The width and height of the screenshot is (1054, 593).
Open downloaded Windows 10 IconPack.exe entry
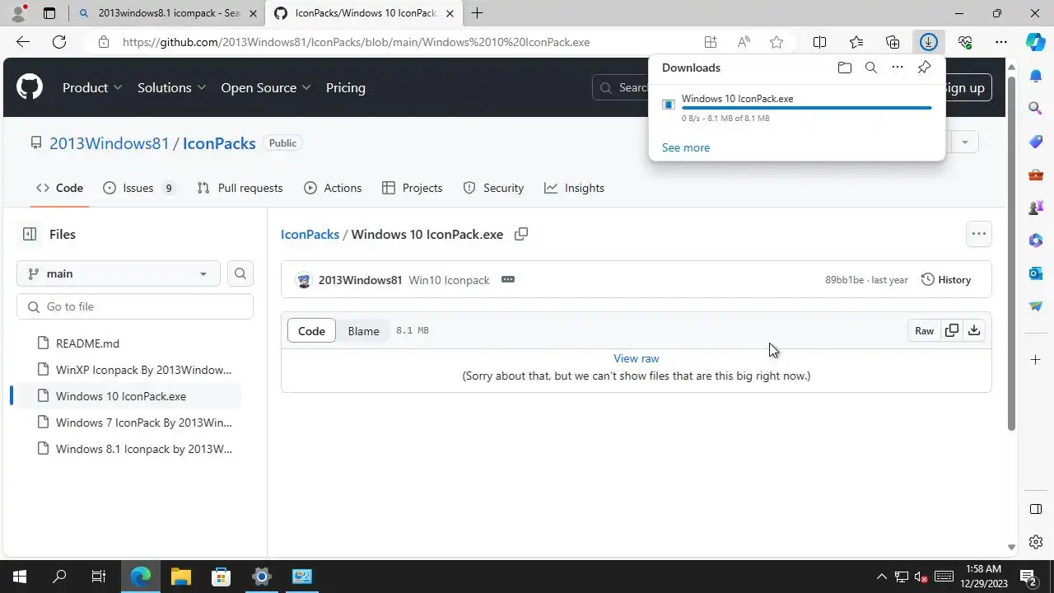point(797,108)
